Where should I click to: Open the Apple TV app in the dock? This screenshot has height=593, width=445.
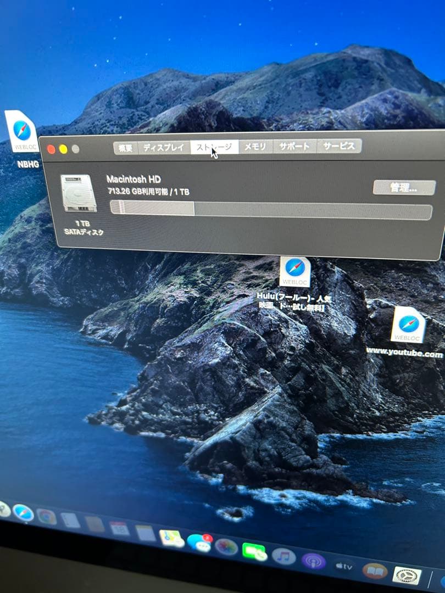tap(344, 566)
